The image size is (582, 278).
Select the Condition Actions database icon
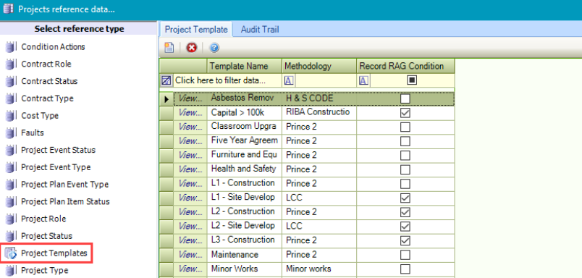click(11, 47)
